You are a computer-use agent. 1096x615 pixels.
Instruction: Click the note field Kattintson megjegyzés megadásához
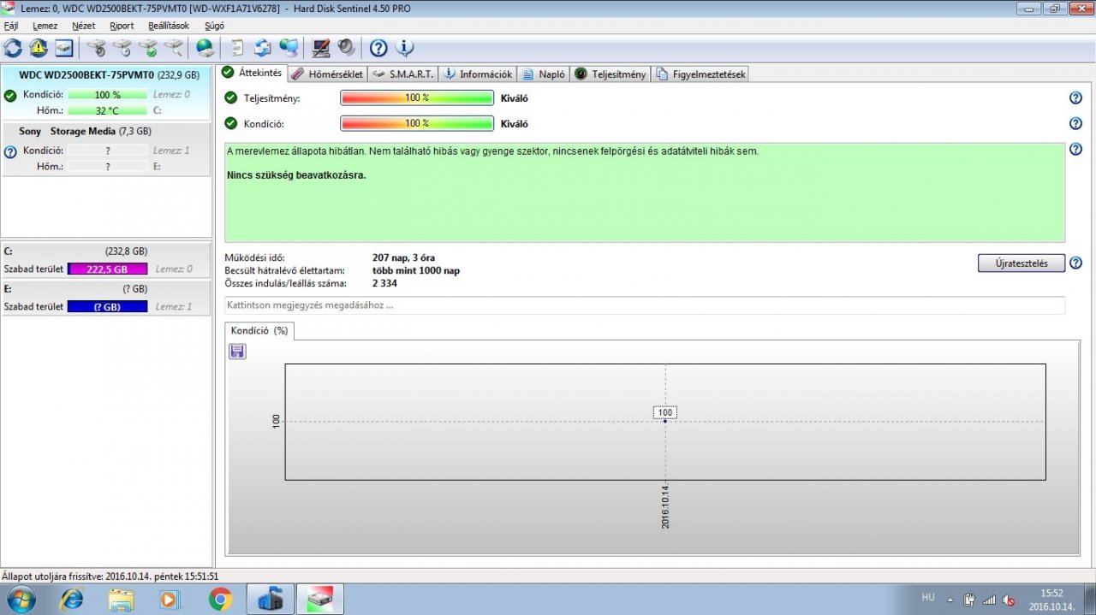[x=645, y=305]
